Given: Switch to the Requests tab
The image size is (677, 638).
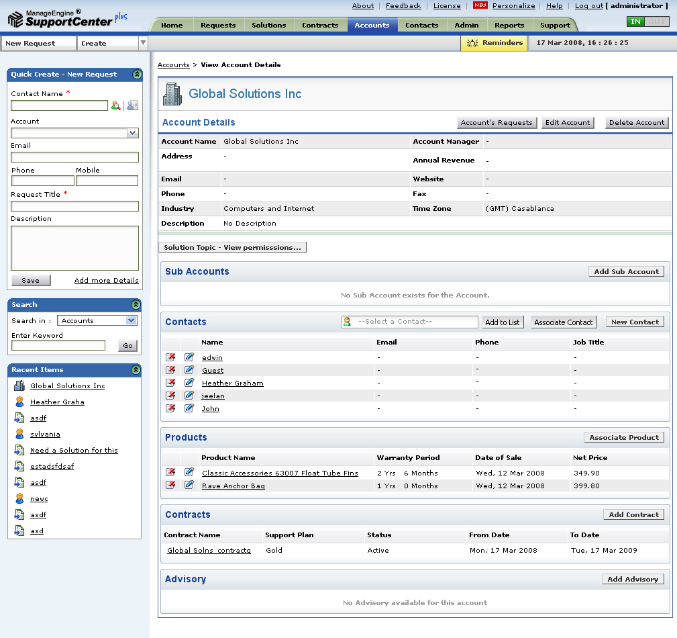Looking at the screenshot, I should [218, 26].
